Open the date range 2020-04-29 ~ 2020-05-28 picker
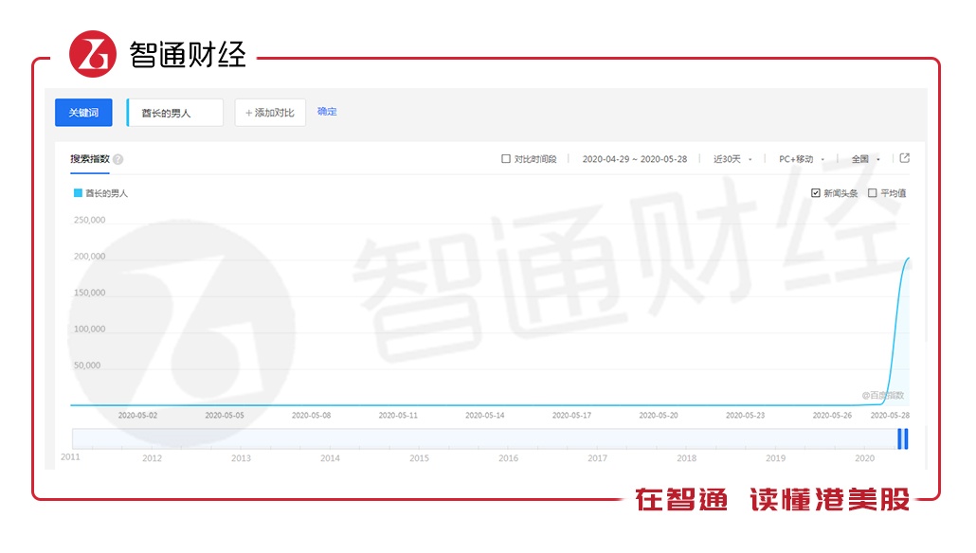 [x=634, y=159]
